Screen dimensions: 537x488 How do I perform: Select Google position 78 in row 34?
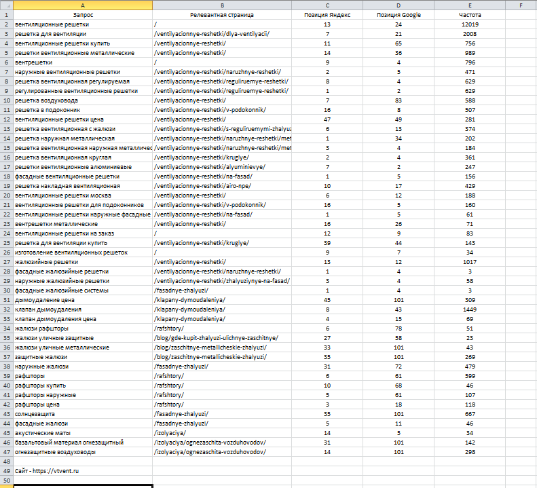[x=399, y=329]
